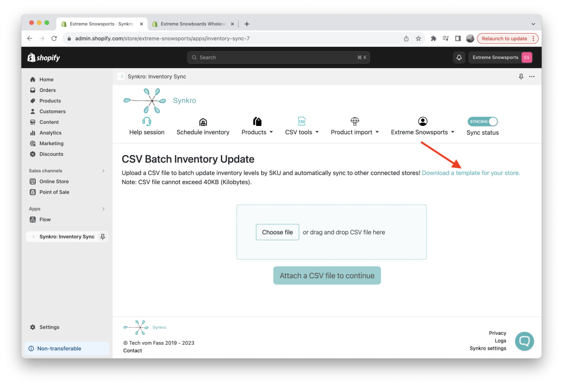Reload the browser page
This screenshot has width=563, height=386.
coord(54,38)
